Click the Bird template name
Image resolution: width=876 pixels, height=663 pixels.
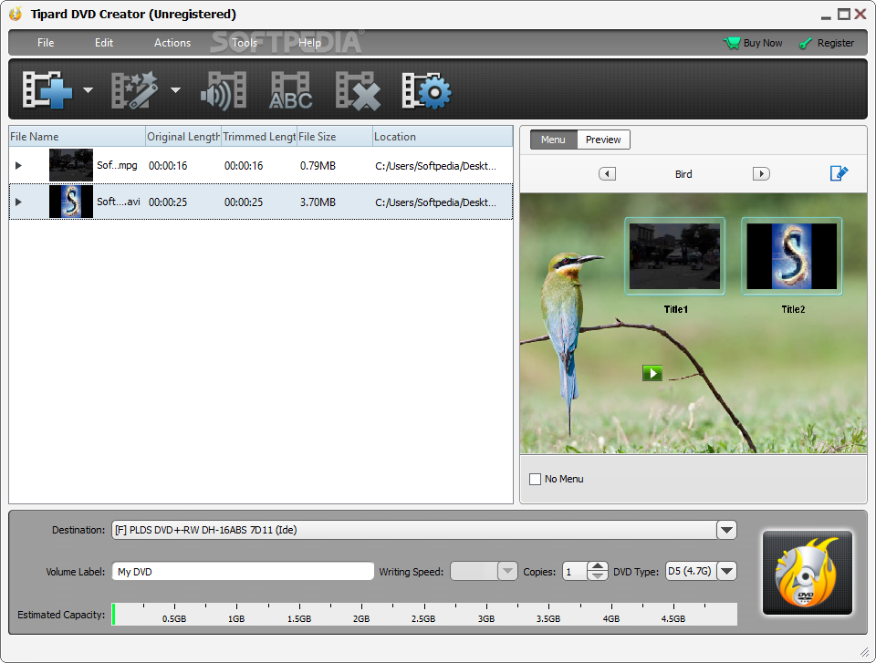click(x=683, y=174)
